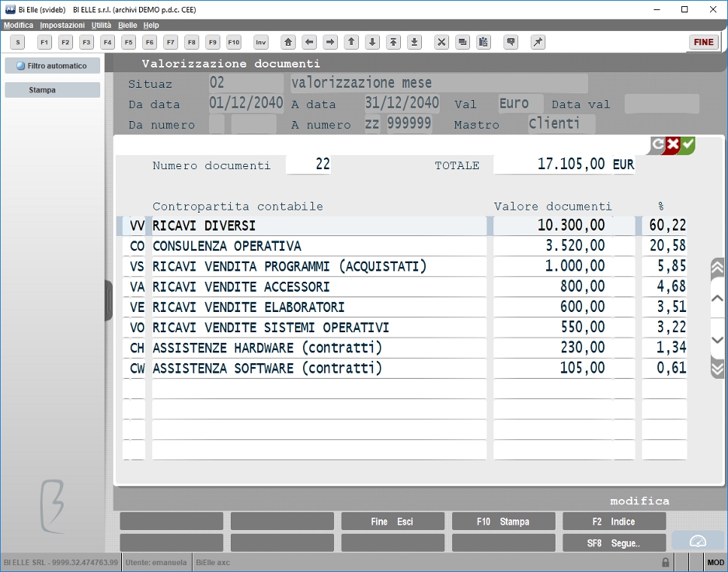Click the pin toolbar icon
This screenshot has width=728, height=572.
click(538, 42)
